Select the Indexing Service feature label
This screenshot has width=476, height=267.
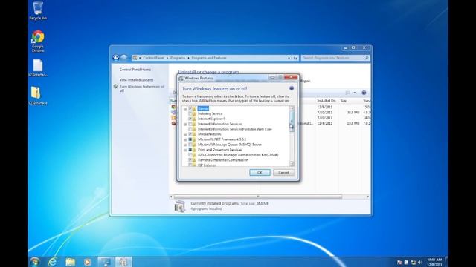210,113
